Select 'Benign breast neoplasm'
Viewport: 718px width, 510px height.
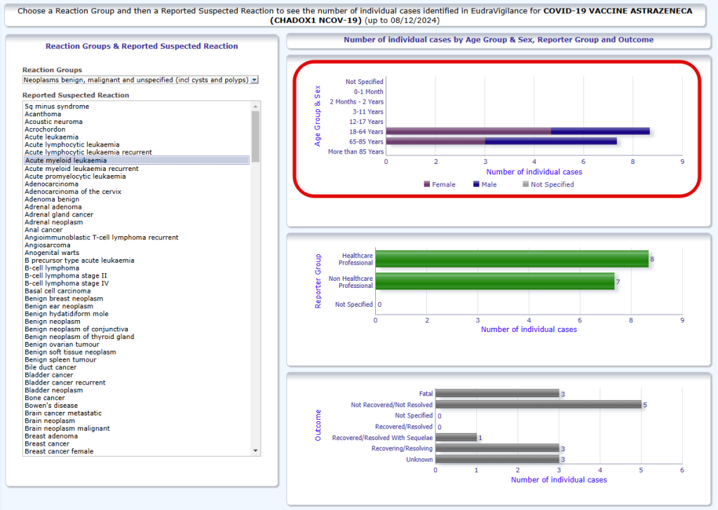[64, 298]
